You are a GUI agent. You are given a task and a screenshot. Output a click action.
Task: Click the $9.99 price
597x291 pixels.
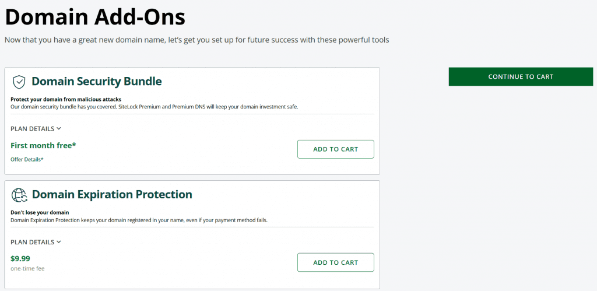click(x=20, y=259)
